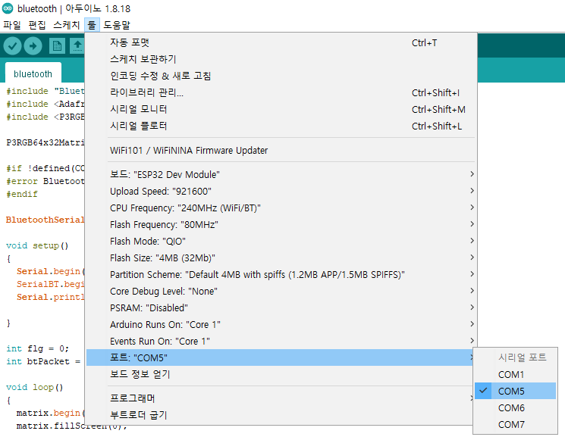Viewport: 565px width, 437px height.
Task: Expand CPU Frequency "240MHz (WiFi/BT)" submenu
Action: pyautogui.click(x=281, y=208)
